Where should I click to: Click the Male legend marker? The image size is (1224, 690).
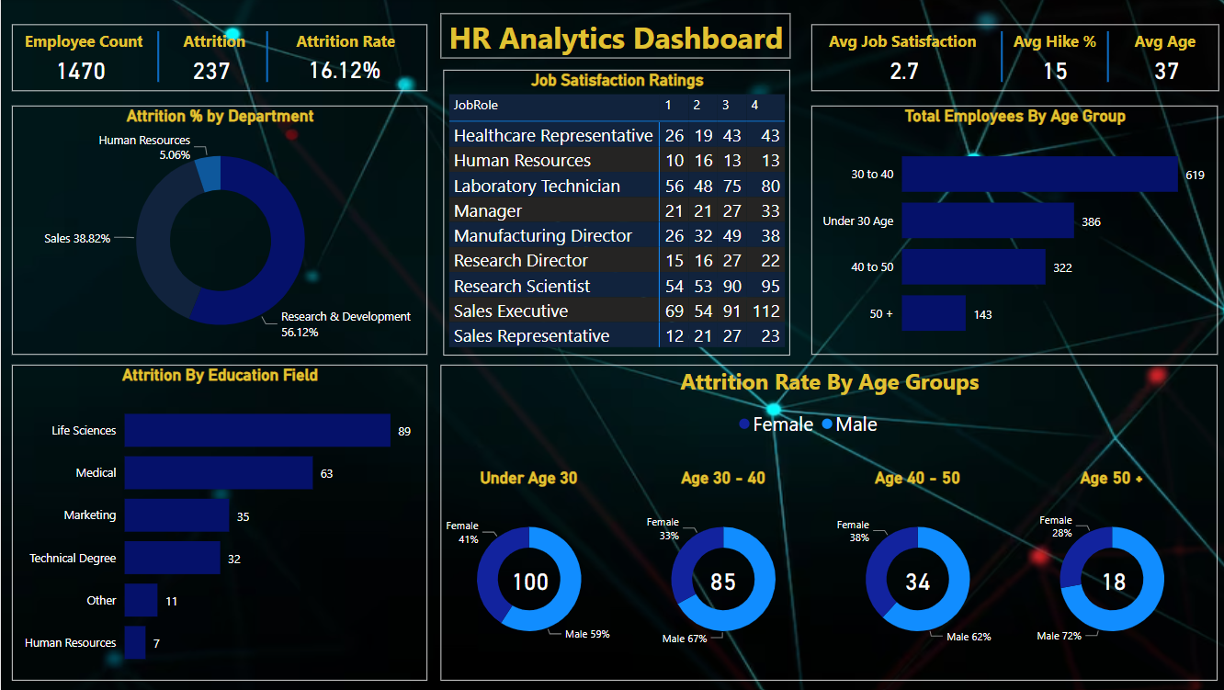(827, 424)
